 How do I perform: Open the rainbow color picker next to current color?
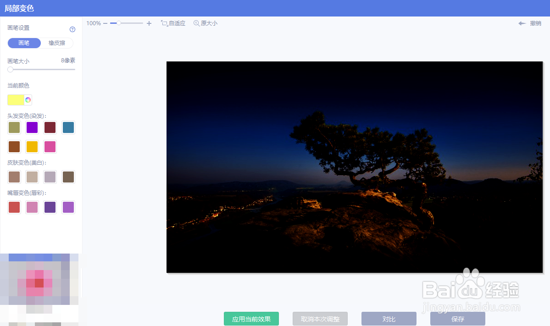coord(27,99)
